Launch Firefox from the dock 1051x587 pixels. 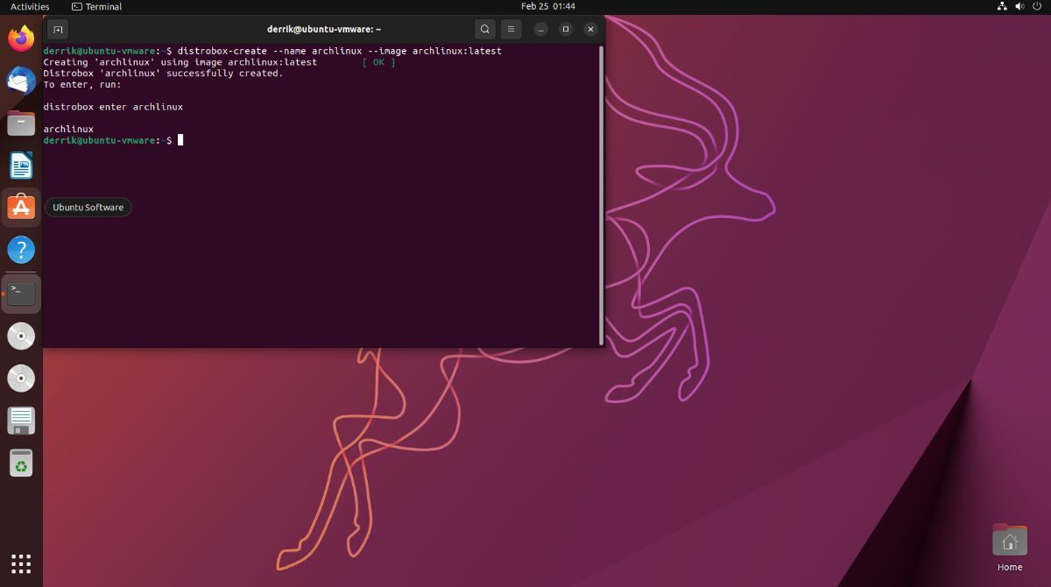click(21, 39)
